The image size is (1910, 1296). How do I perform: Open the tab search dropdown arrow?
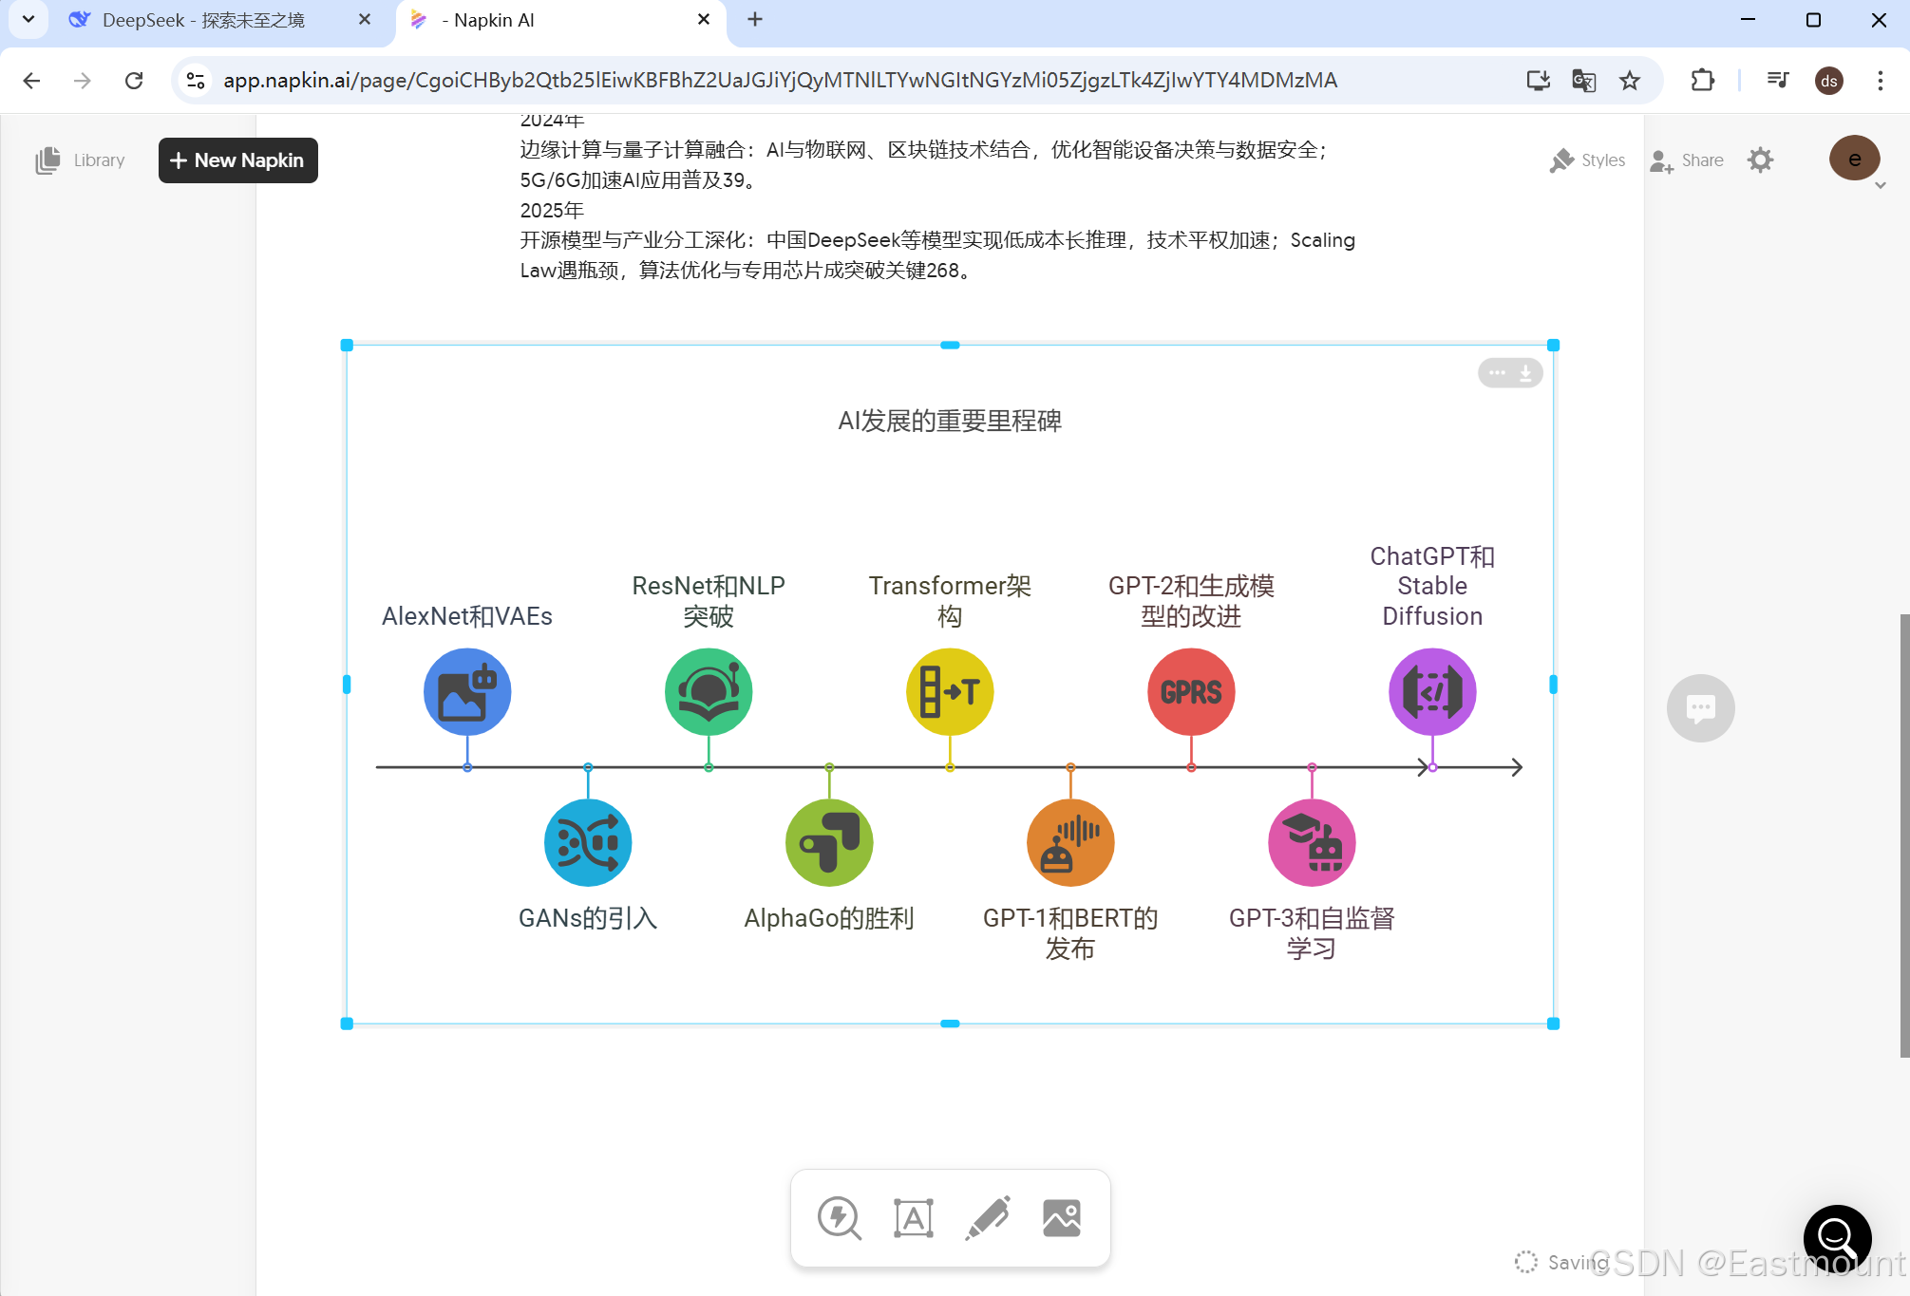[x=28, y=19]
